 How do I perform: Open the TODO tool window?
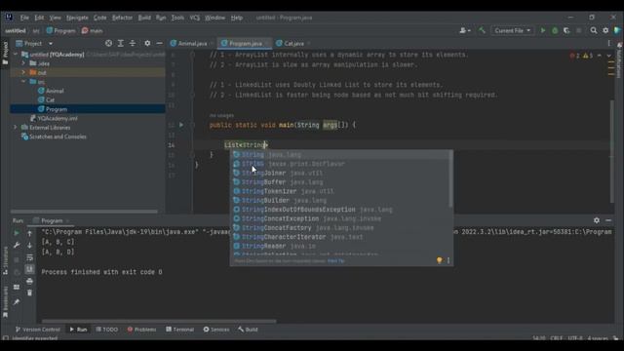click(x=107, y=330)
